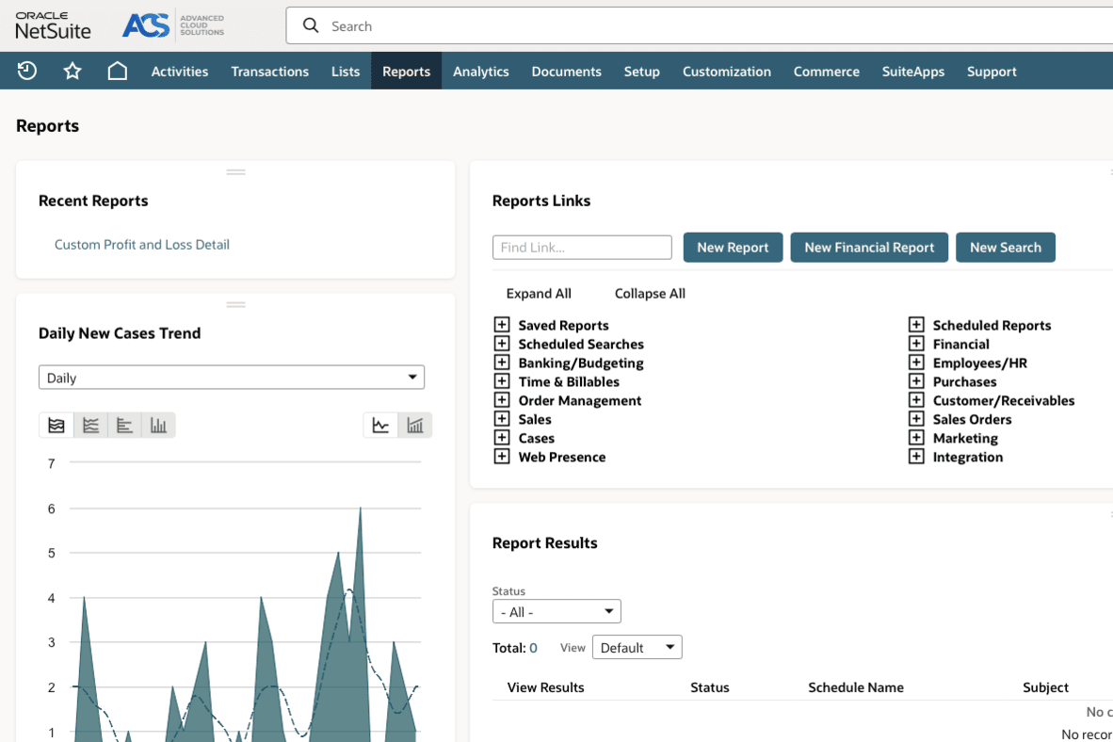1113x742 pixels.
Task: Click the Oracle NetSuite logo
Action: click(54, 25)
